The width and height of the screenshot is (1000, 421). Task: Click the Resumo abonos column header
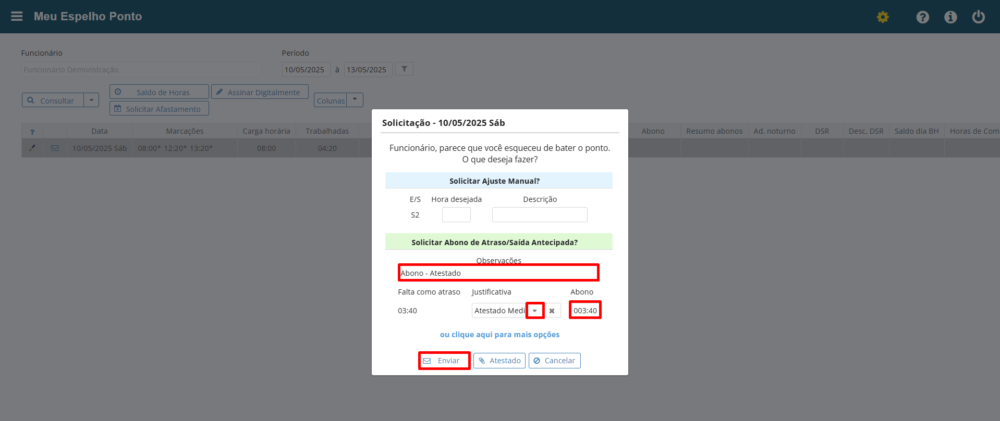tap(714, 131)
